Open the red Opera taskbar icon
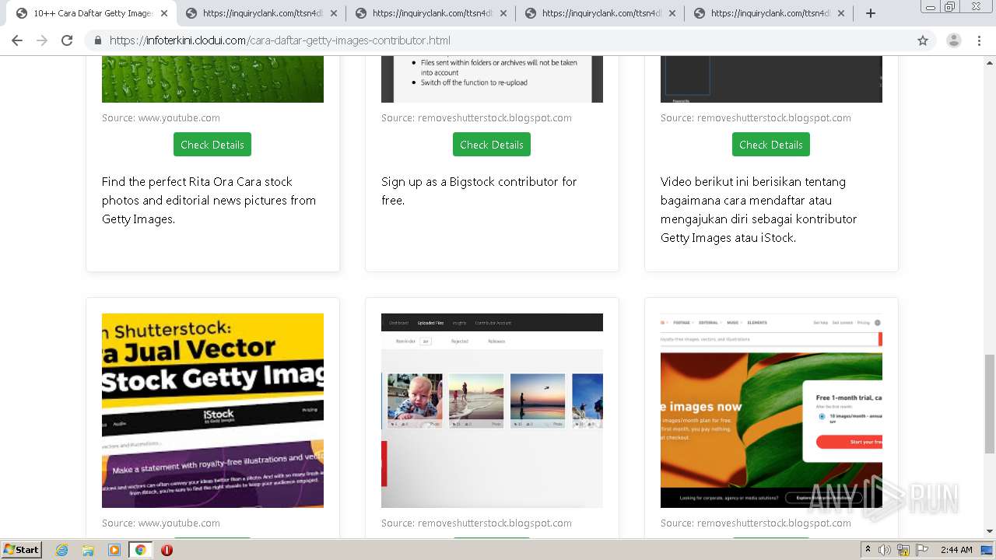996x560 pixels. [167, 550]
